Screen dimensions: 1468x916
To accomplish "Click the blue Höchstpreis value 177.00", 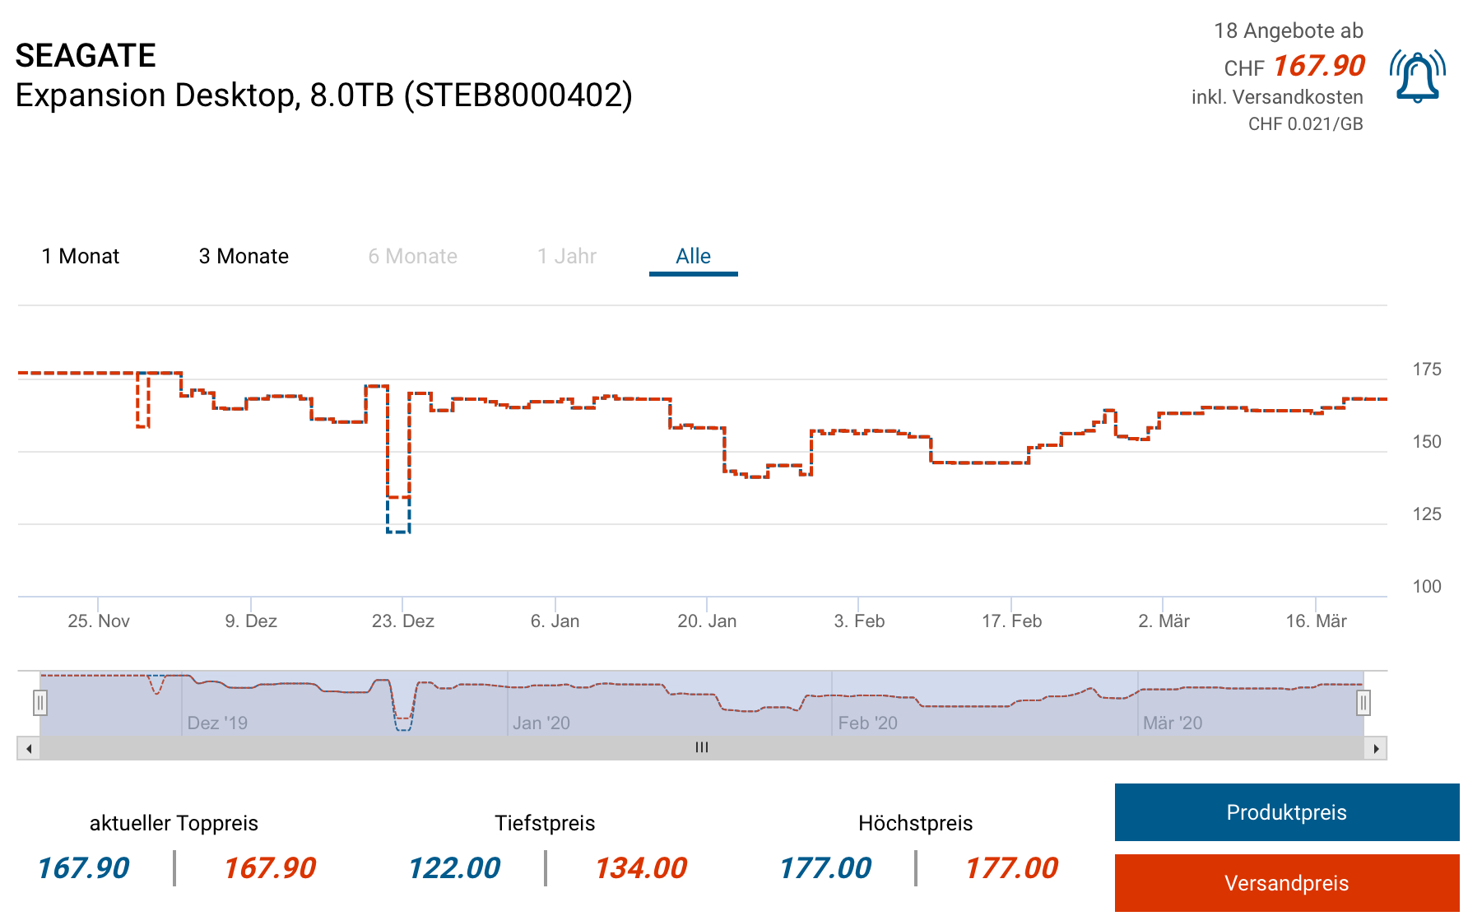I will click(x=825, y=867).
